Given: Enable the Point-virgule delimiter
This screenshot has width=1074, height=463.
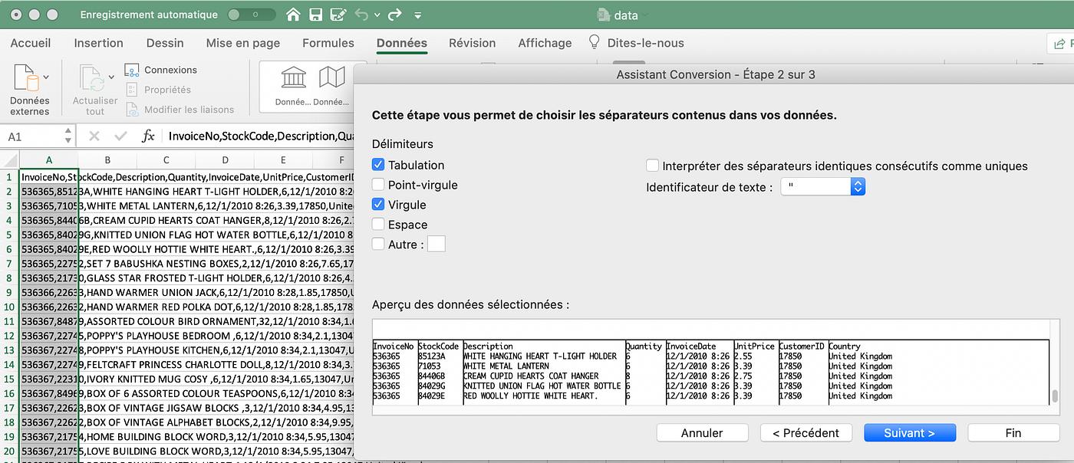Looking at the screenshot, I should coord(377,184).
